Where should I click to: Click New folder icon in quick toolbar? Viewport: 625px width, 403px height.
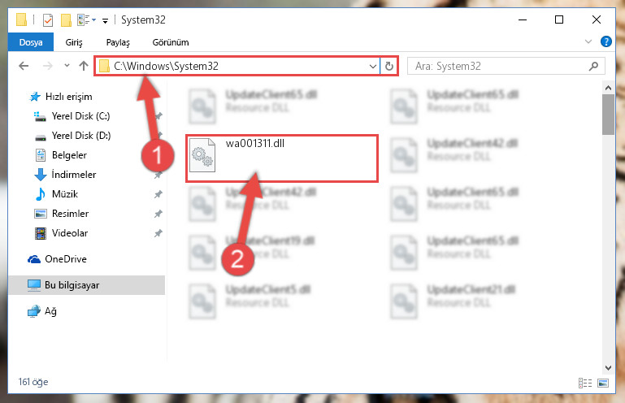click(66, 20)
